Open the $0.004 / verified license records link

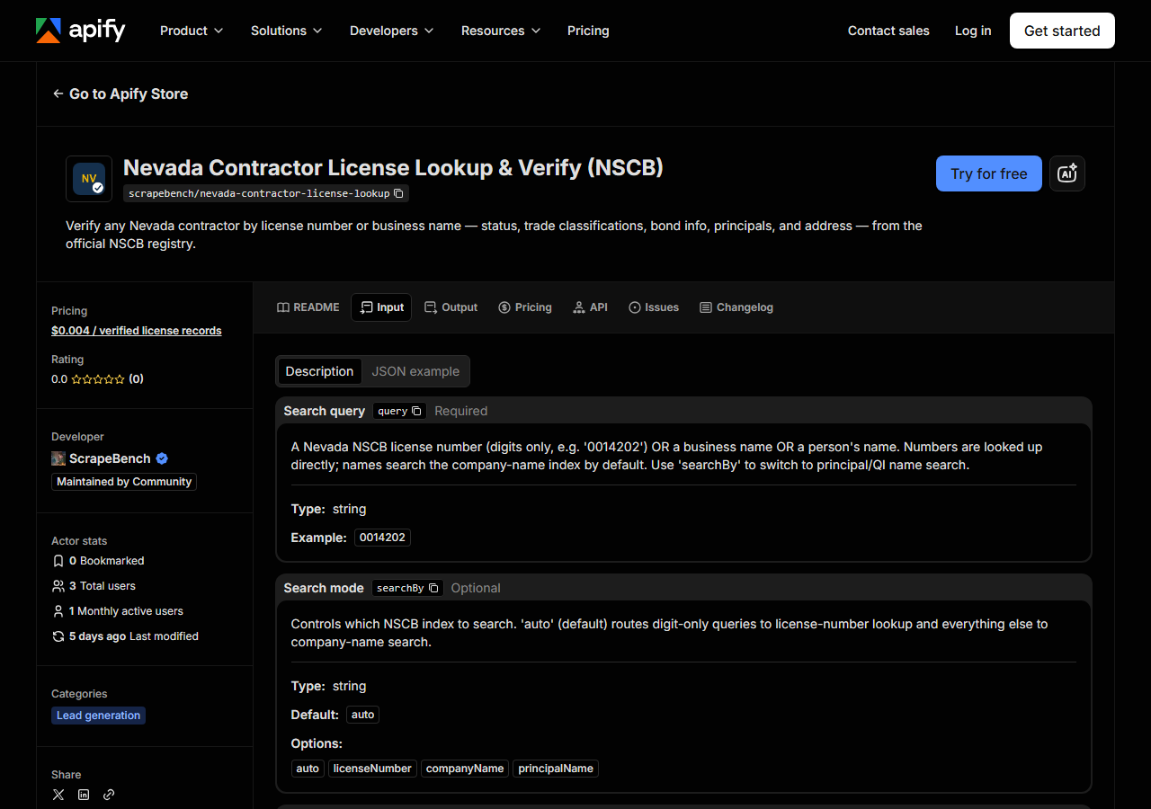coord(137,331)
